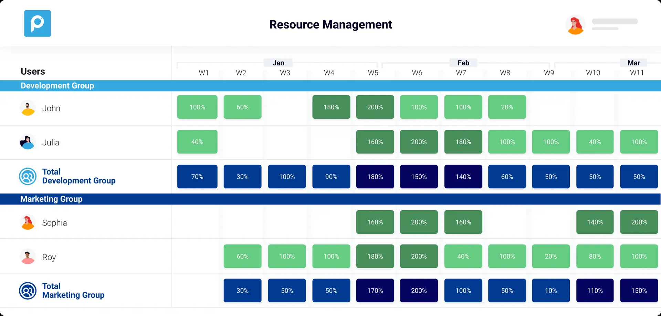Click the Total Marketing Group people icon
The image size is (661, 316).
[x=28, y=291]
